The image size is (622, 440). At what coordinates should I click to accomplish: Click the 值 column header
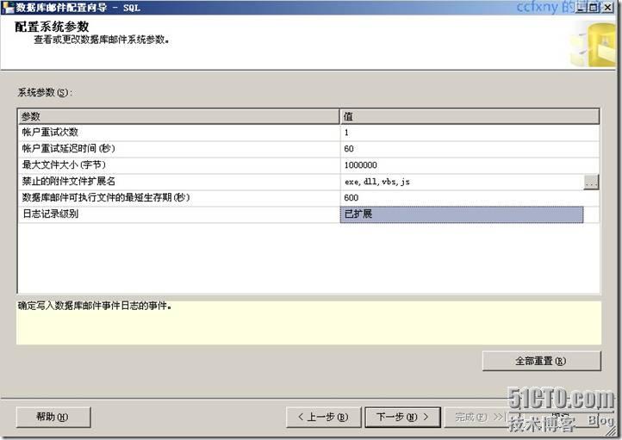coord(470,116)
